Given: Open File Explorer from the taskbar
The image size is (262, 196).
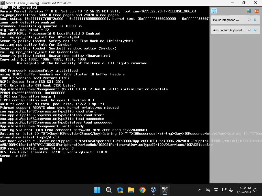Looking at the screenshot, I should pos(131,190).
